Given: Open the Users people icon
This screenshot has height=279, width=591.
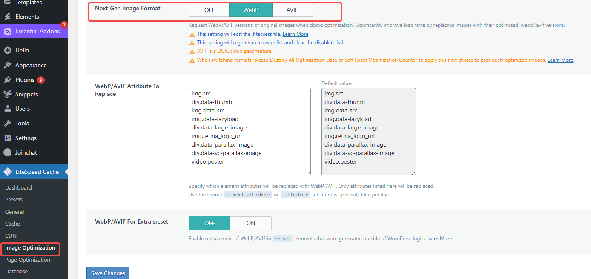Looking at the screenshot, I should pos(9,109).
